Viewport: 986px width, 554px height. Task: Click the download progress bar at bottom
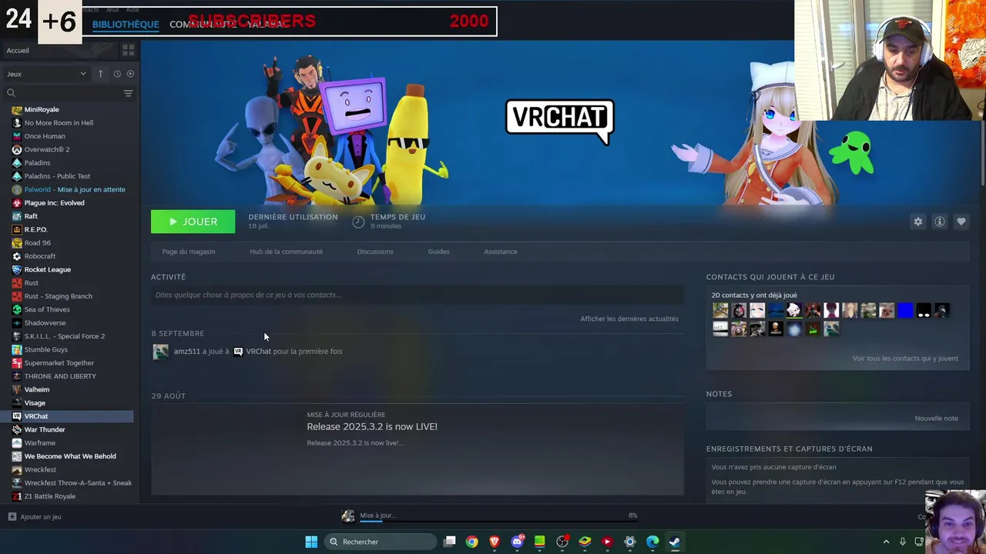coord(498,522)
